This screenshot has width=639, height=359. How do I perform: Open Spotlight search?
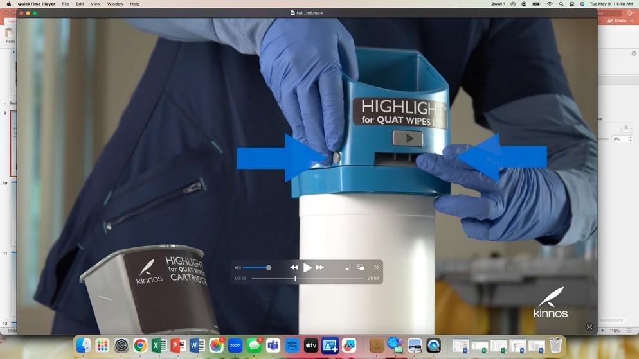(x=561, y=4)
